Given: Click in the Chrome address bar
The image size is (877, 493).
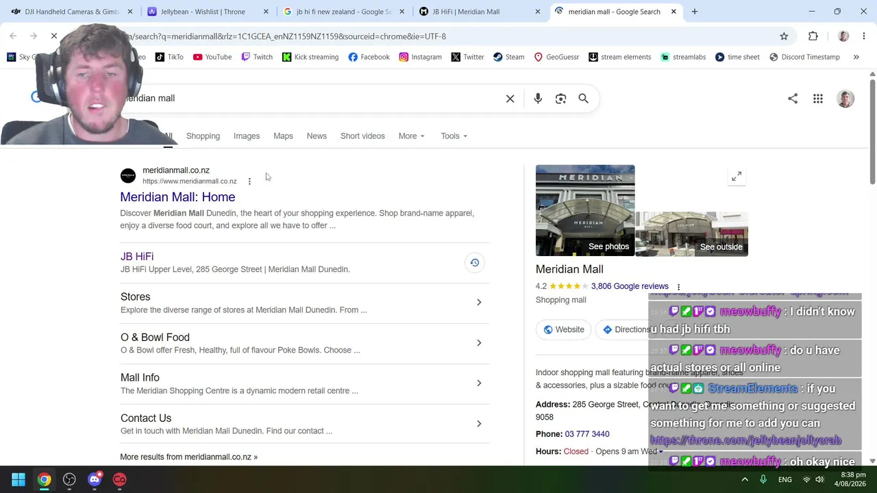Looking at the screenshot, I should 438,36.
